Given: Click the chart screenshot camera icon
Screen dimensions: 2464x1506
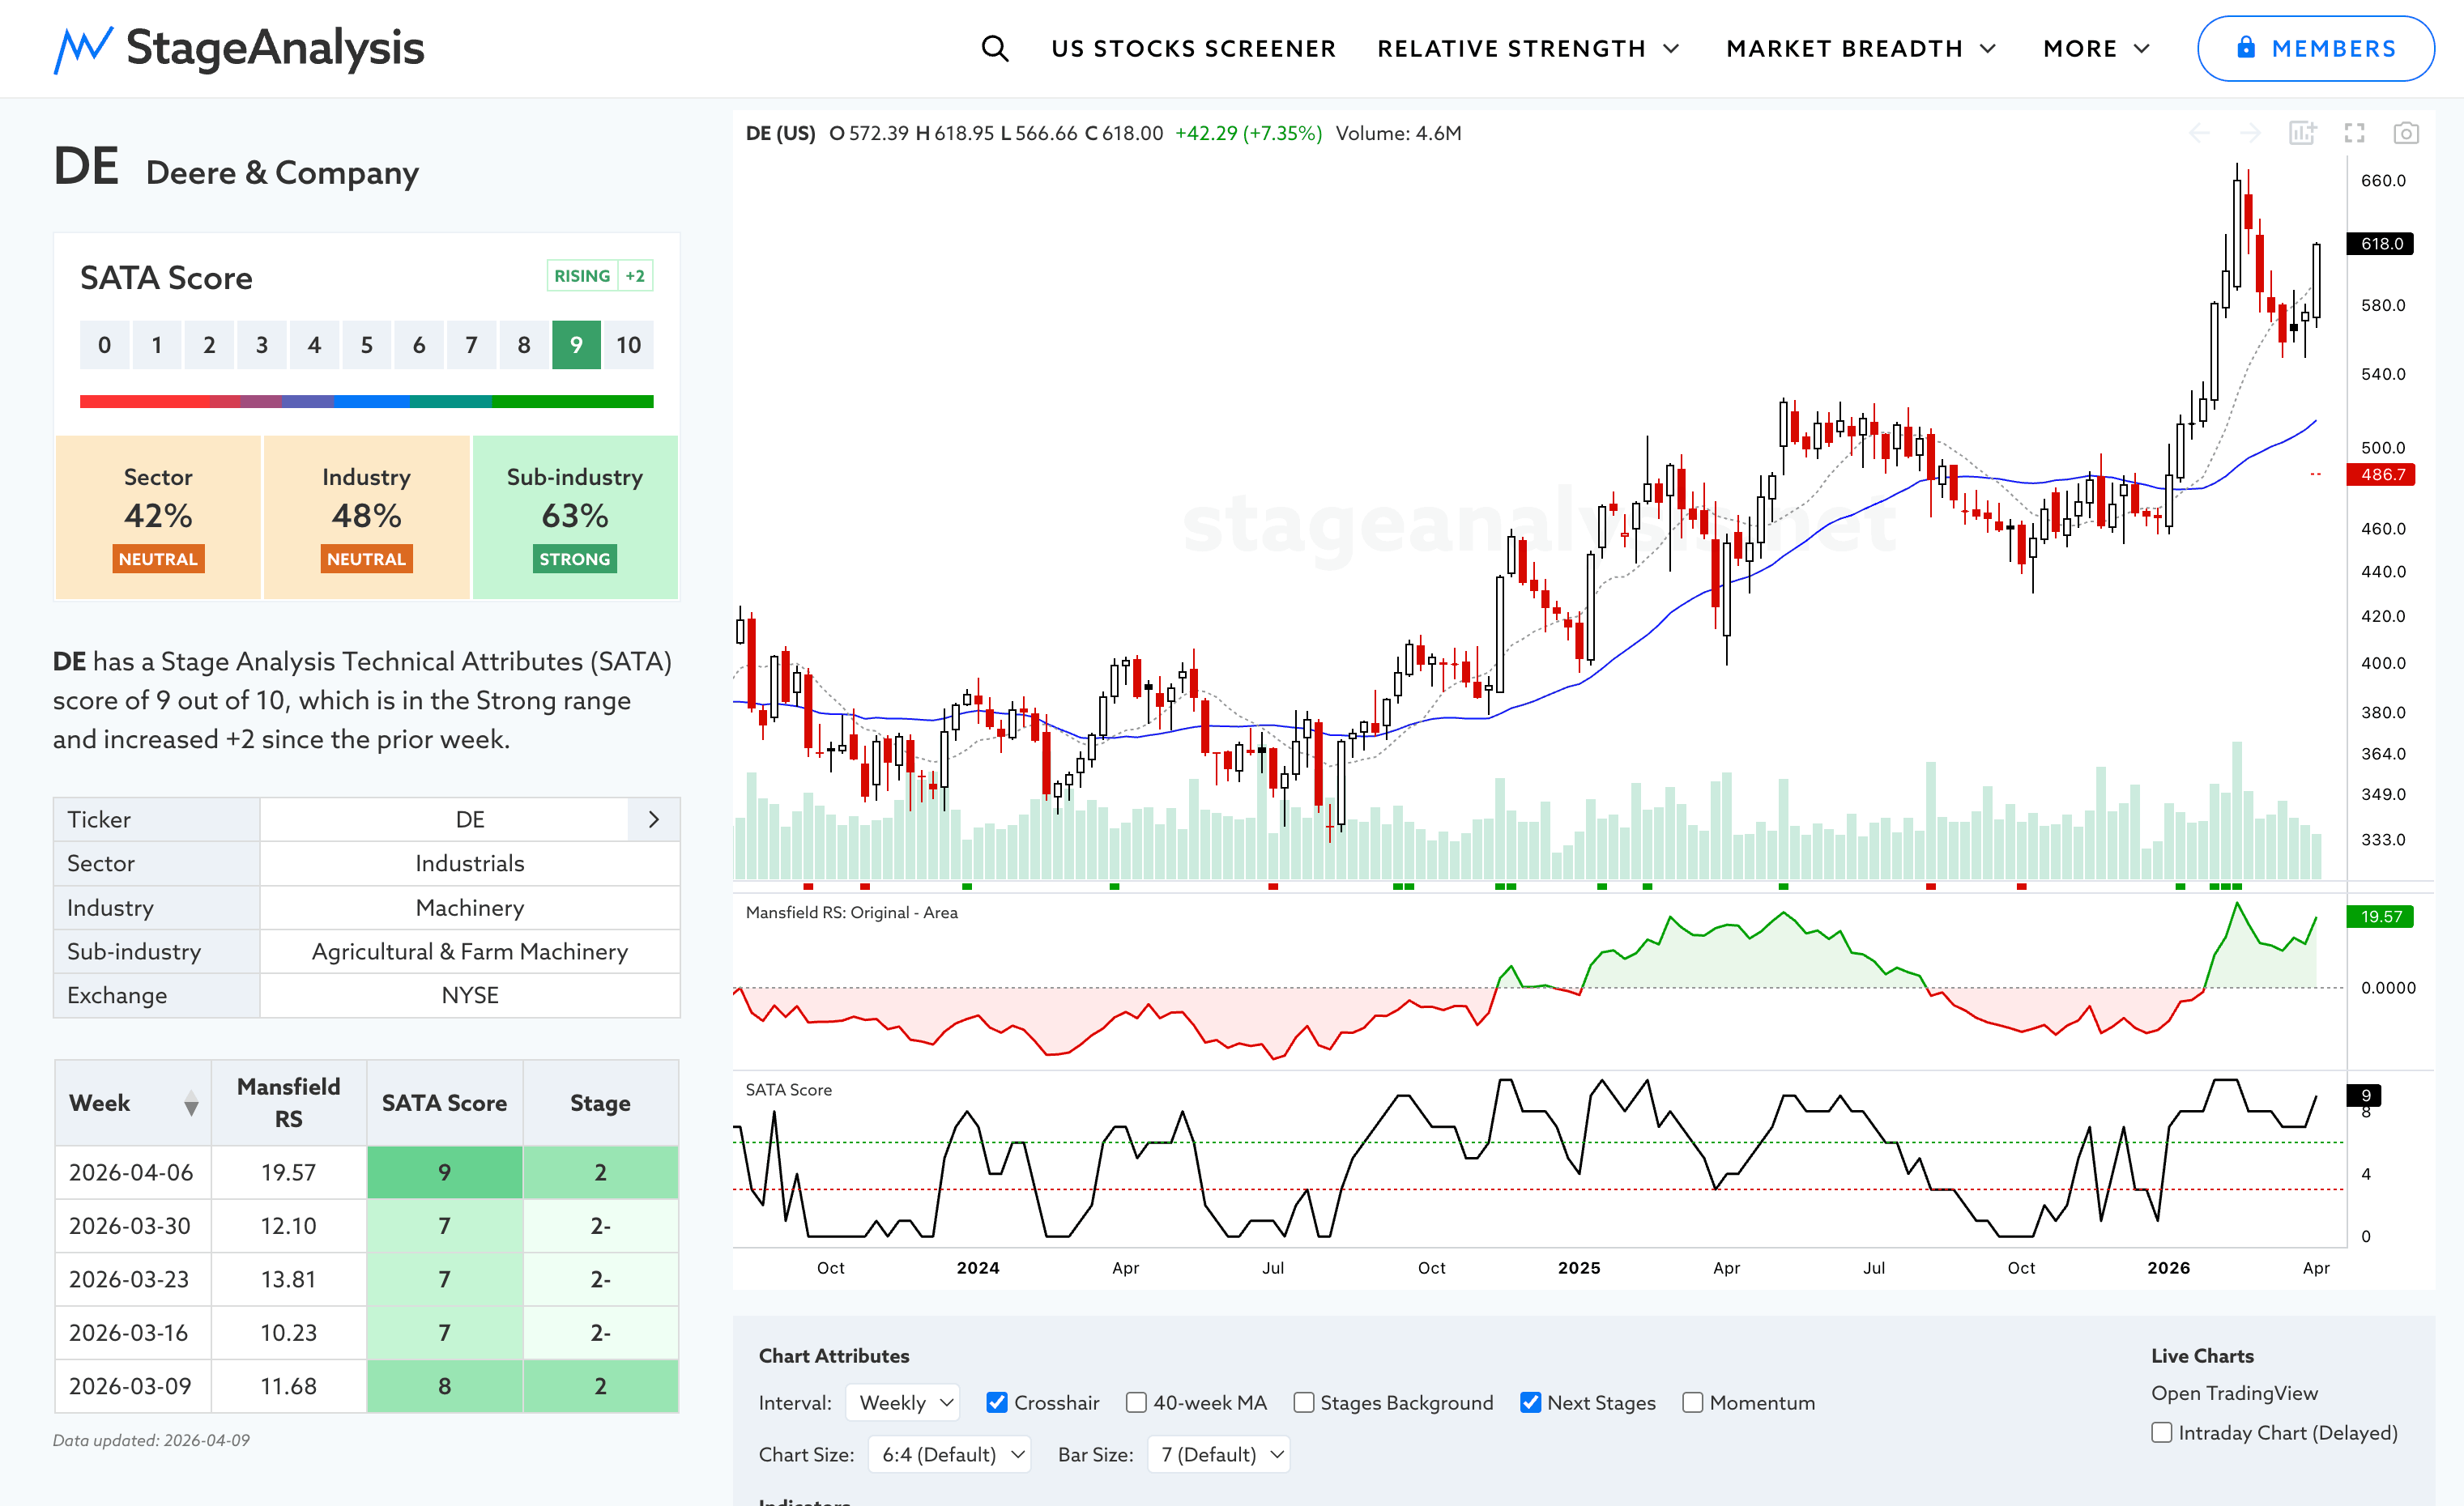Looking at the screenshot, I should pyautogui.click(x=2405, y=133).
